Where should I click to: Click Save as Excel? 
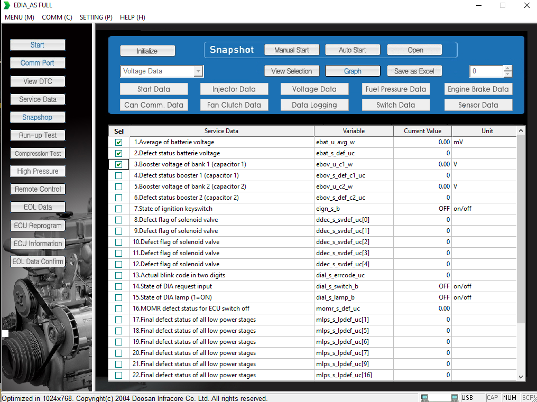tap(414, 71)
